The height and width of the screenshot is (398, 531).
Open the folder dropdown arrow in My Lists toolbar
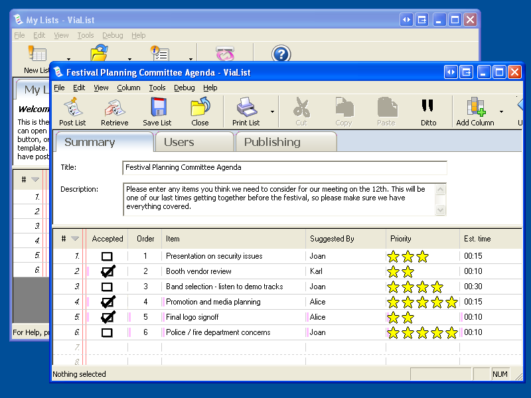coord(129,59)
